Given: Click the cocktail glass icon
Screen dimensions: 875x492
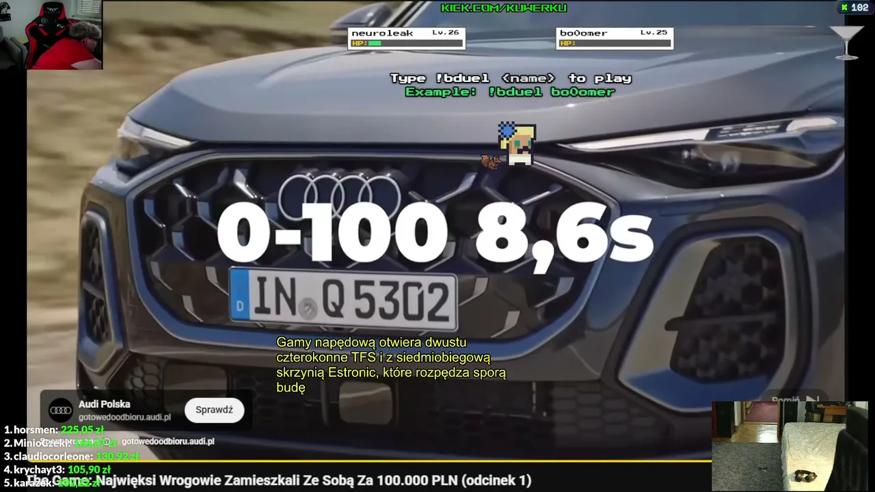Looking at the screenshot, I should coord(846,43).
